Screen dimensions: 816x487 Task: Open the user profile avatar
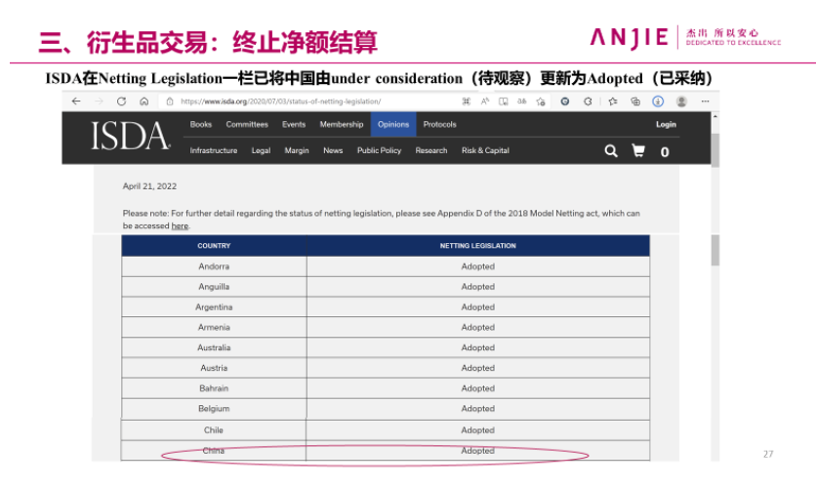(x=681, y=101)
